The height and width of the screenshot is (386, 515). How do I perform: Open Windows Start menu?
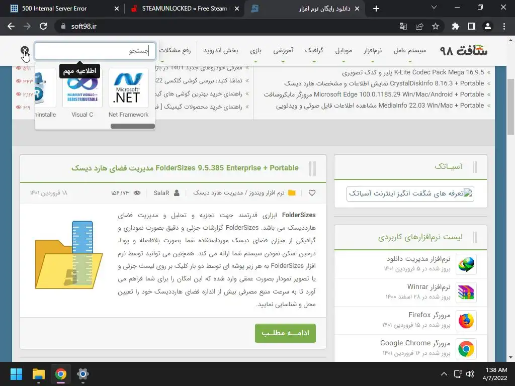[x=16, y=374]
